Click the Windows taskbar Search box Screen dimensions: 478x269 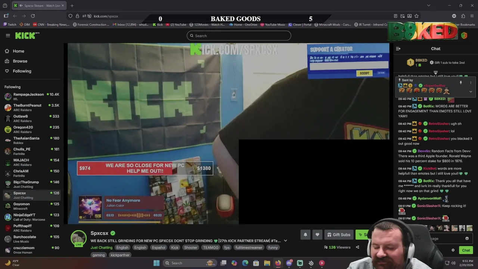190,263
